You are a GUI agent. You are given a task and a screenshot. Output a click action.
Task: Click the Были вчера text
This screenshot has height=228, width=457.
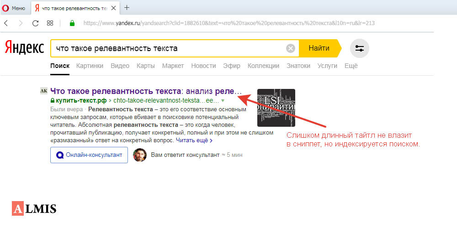click(x=66, y=109)
